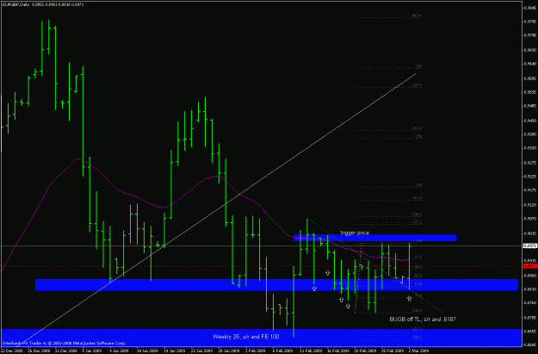Screen dimensions: 538x354
Task: Click the 20 Feb 2009 date on time axis
Action: click(x=365, y=351)
